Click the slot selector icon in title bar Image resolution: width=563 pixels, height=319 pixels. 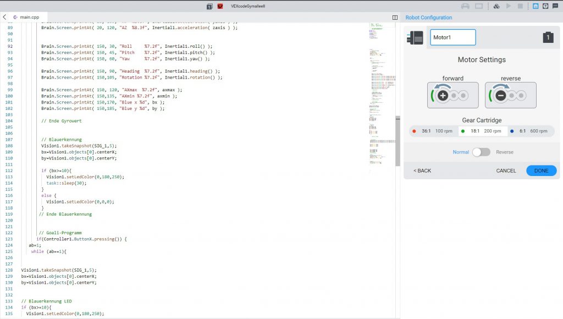[209, 6]
